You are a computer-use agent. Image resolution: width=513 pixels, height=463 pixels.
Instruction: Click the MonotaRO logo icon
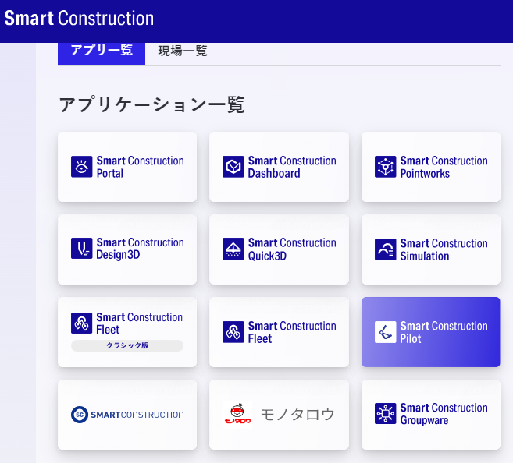coord(237,415)
